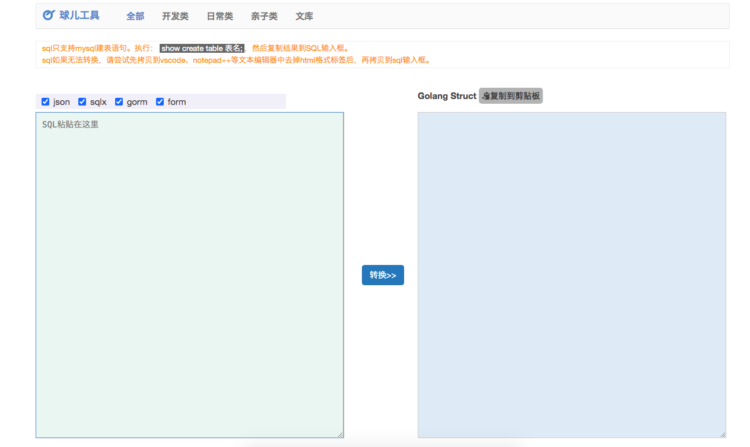Screen dimensions: 750x447
Task: Open the 全部 navigation tab
Action: pyautogui.click(x=135, y=16)
